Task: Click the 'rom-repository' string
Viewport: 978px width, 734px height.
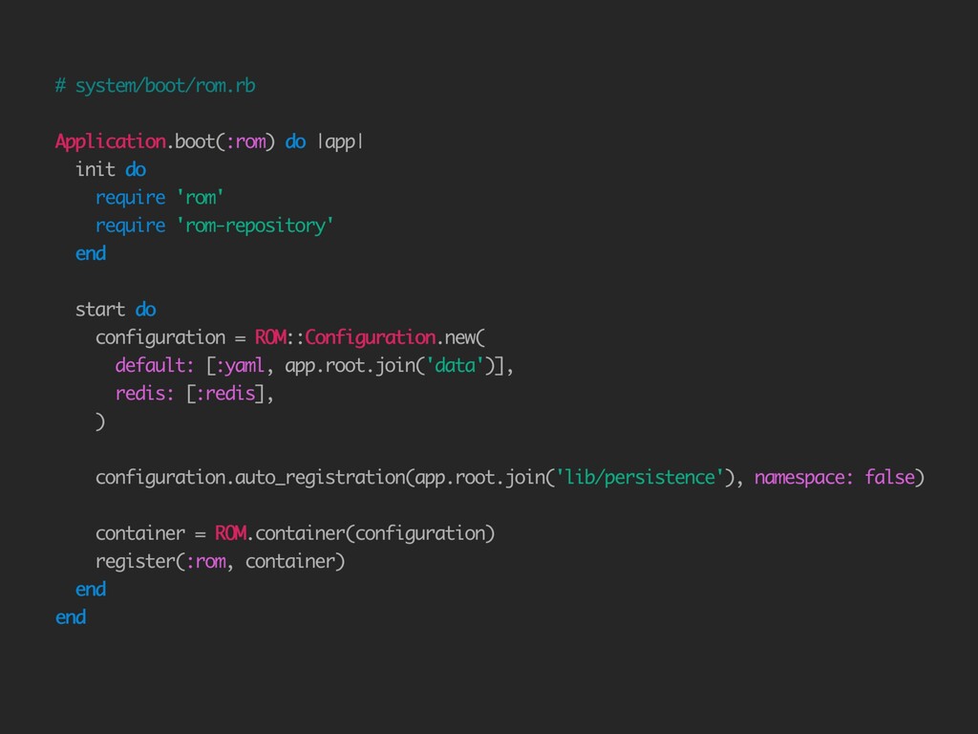Action: coord(255,226)
